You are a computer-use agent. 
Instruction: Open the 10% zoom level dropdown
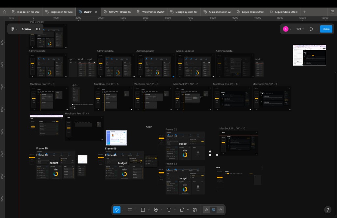(x=300, y=29)
